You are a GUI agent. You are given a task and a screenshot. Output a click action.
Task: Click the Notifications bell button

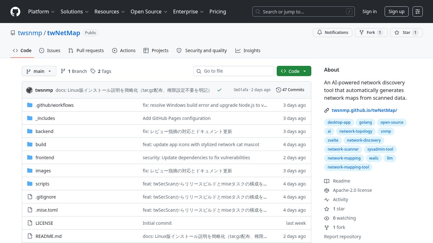click(333, 33)
